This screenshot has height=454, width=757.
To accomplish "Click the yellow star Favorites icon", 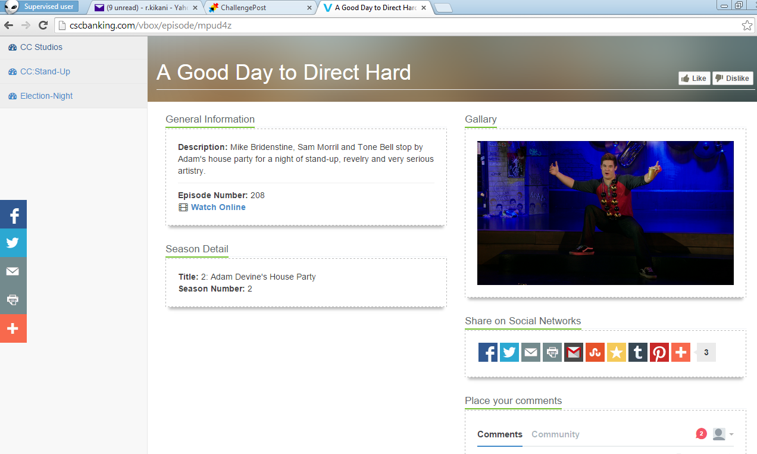I will 617,352.
